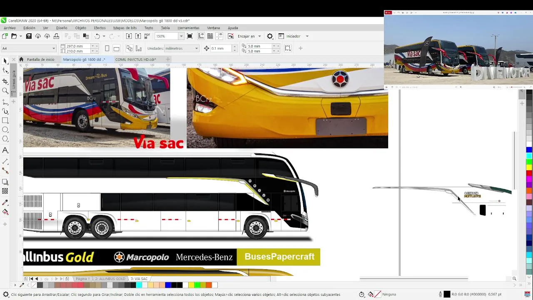Open the Edición menu
The width and height of the screenshot is (533, 300).
tap(29, 28)
